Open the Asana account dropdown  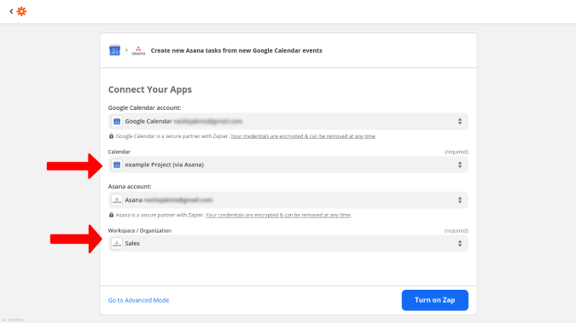point(288,200)
